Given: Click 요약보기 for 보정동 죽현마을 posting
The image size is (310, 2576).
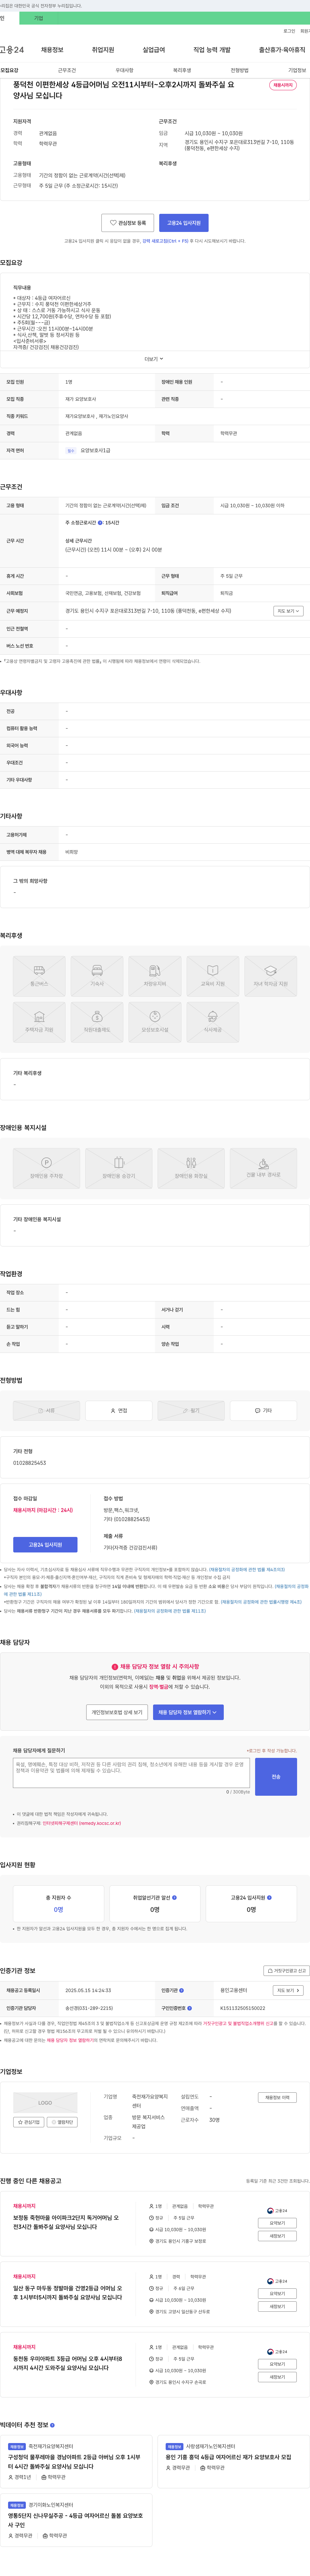Looking at the screenshot, I should pyautogui.click(x=277, y=2223).
